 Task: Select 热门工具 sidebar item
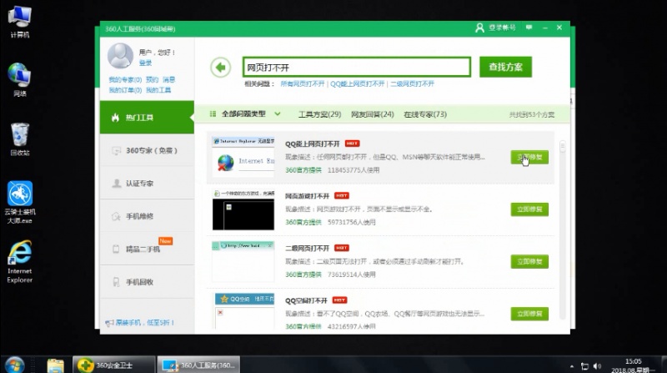tap(147, 118)
